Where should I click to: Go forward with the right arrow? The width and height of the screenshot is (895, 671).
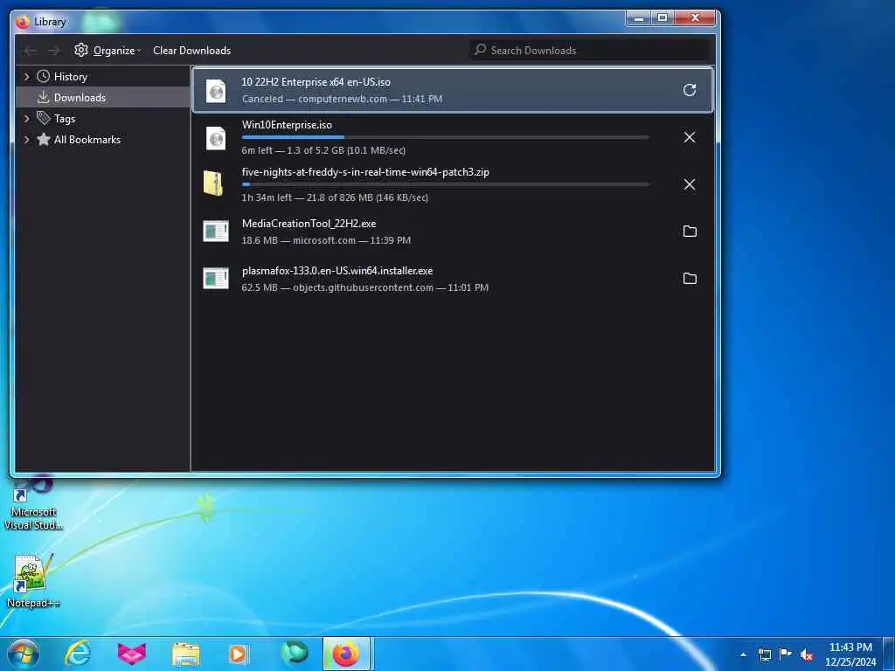pos(53,51)
